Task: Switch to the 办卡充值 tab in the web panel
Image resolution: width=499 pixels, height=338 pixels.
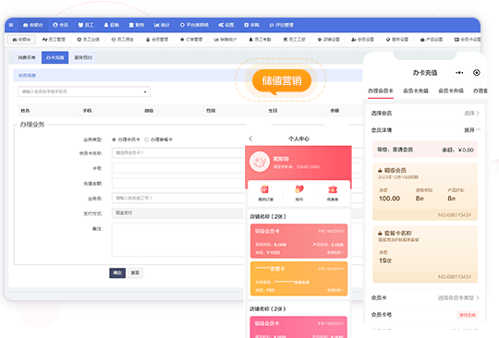Action: tap(55, 57)
